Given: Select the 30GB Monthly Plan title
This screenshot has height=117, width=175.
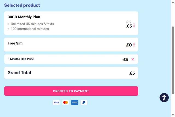Looking at the screenshot, I should click(x=24, y=17).
